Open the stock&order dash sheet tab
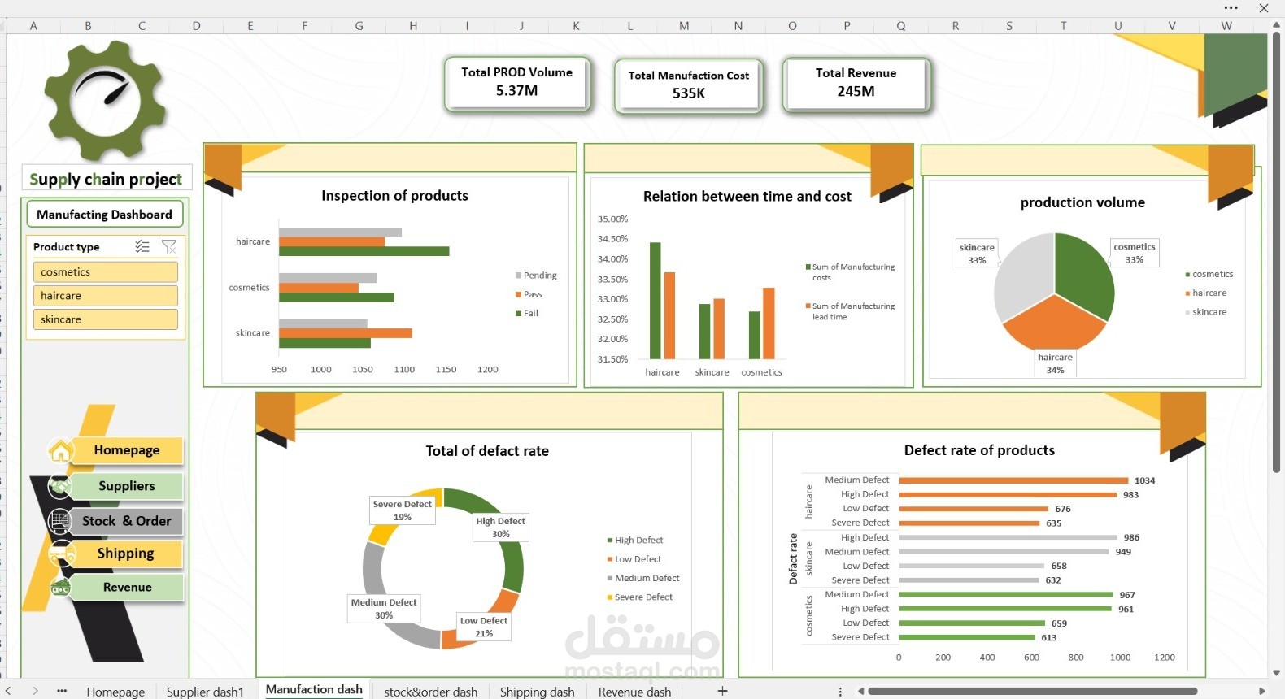 431,692
